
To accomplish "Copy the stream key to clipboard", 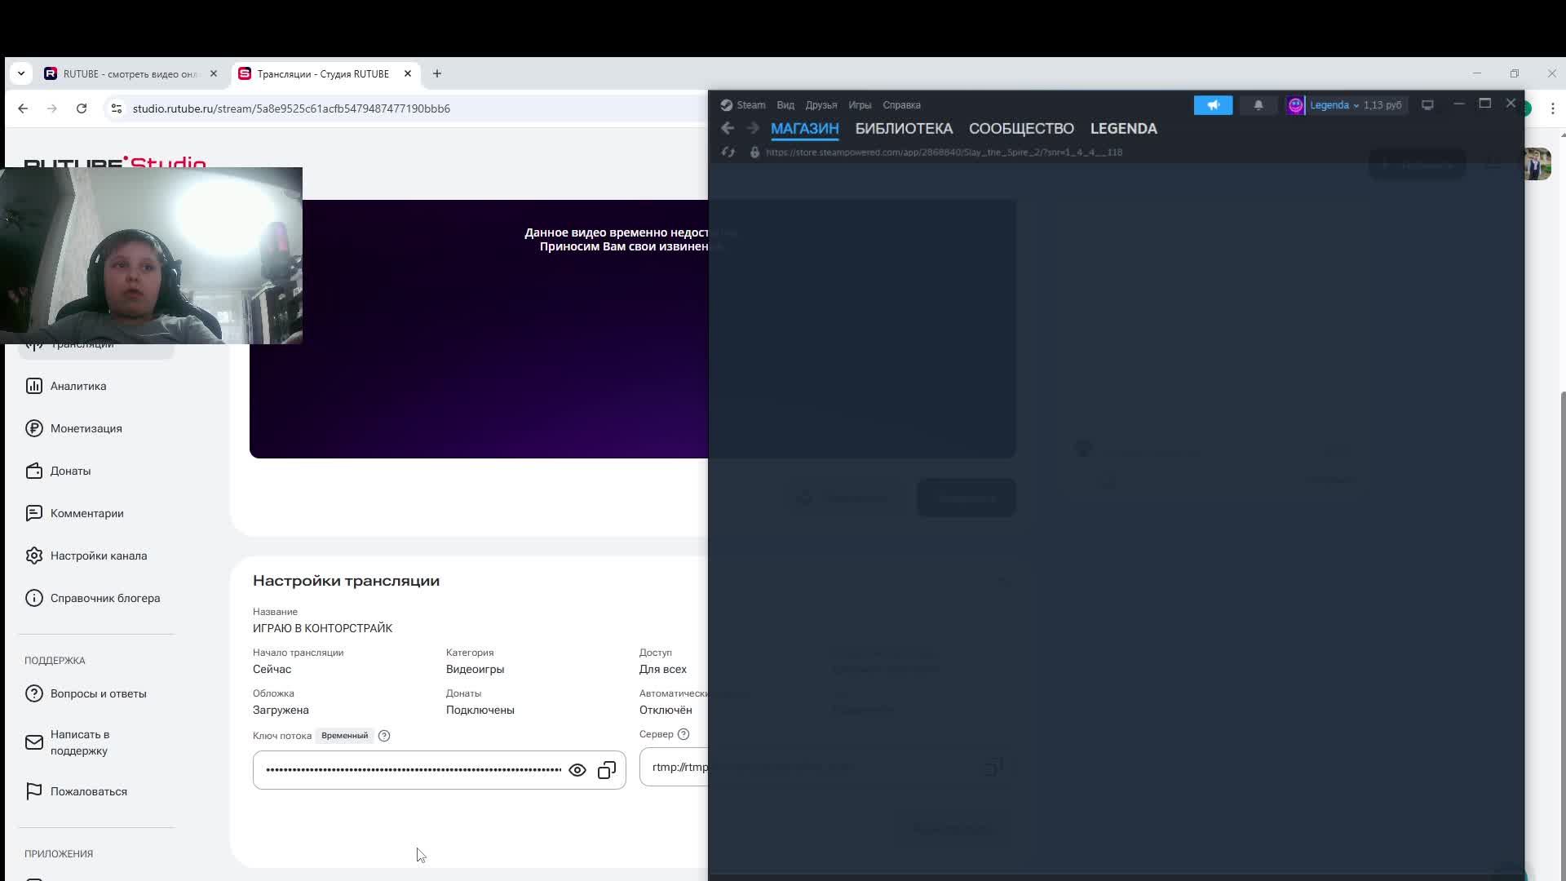I will coord(607,770).
